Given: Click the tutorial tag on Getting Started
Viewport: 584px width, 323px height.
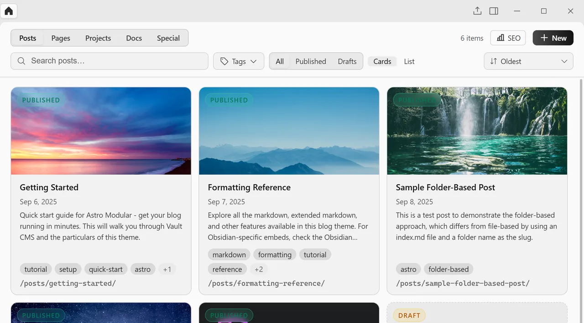Looking at the screenshot, I should tap(36, 269).
